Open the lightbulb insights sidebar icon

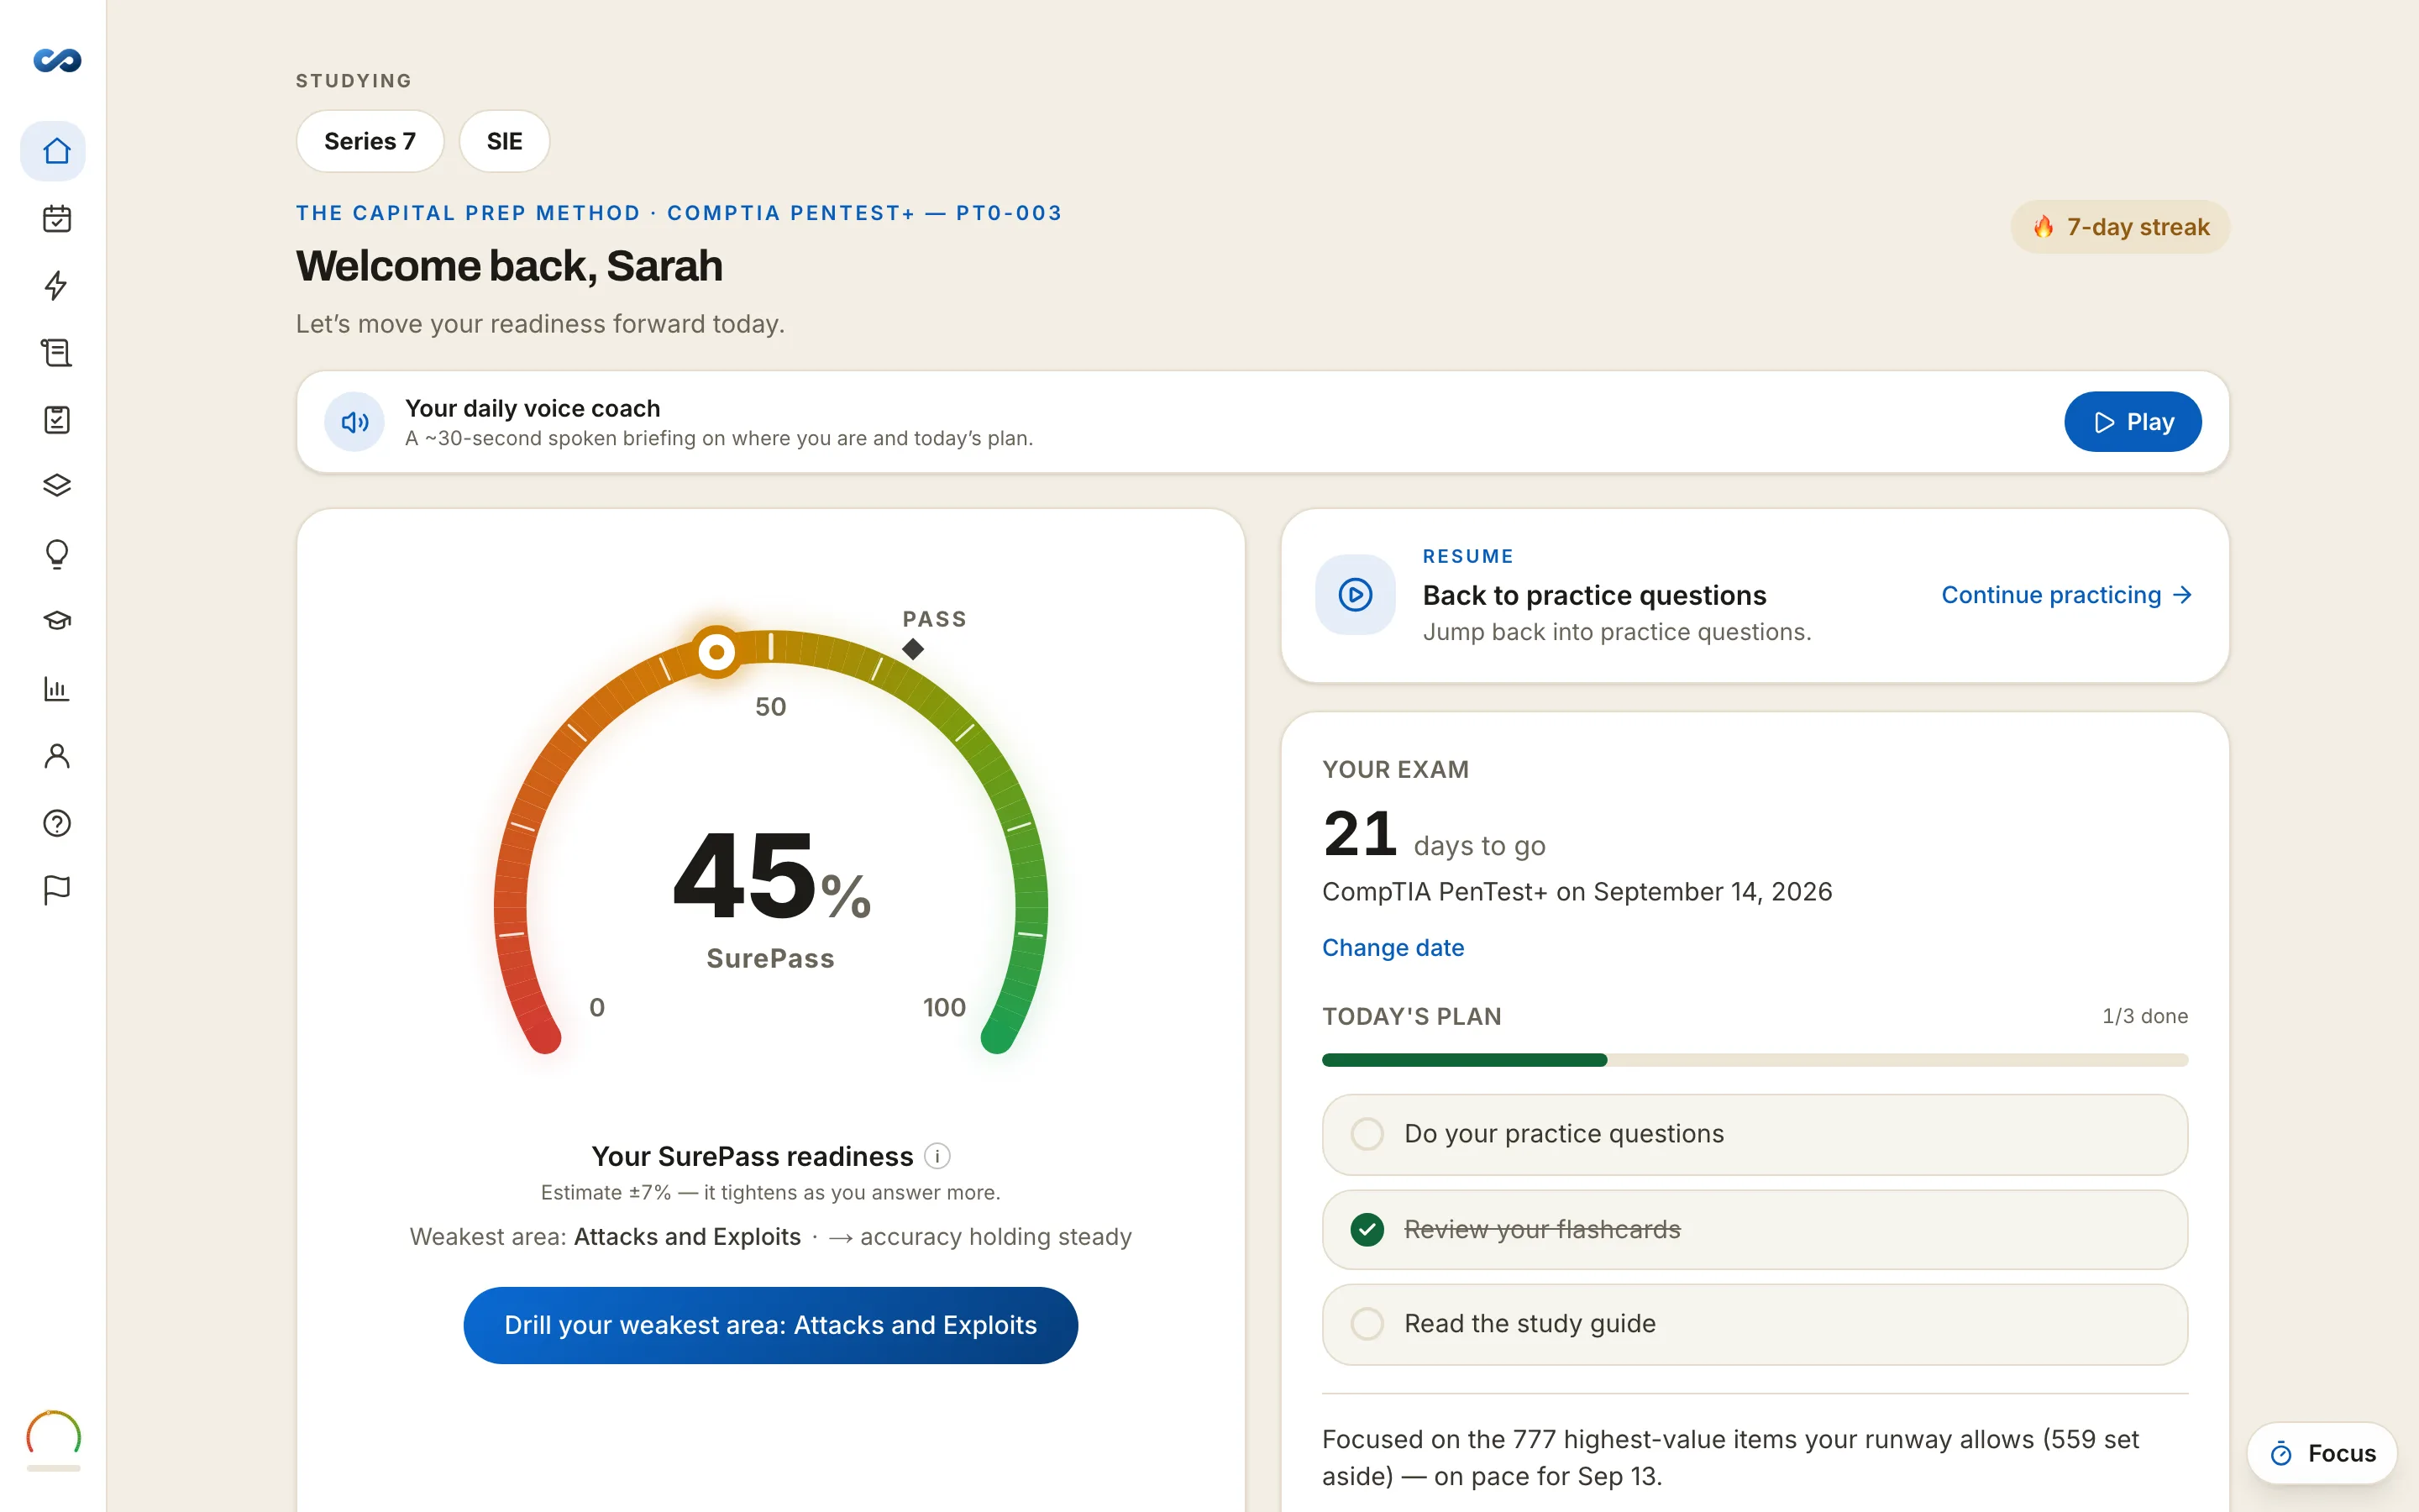pos(56,553)
